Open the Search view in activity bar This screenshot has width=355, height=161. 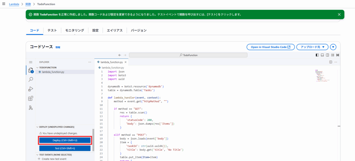pos(31,79)
